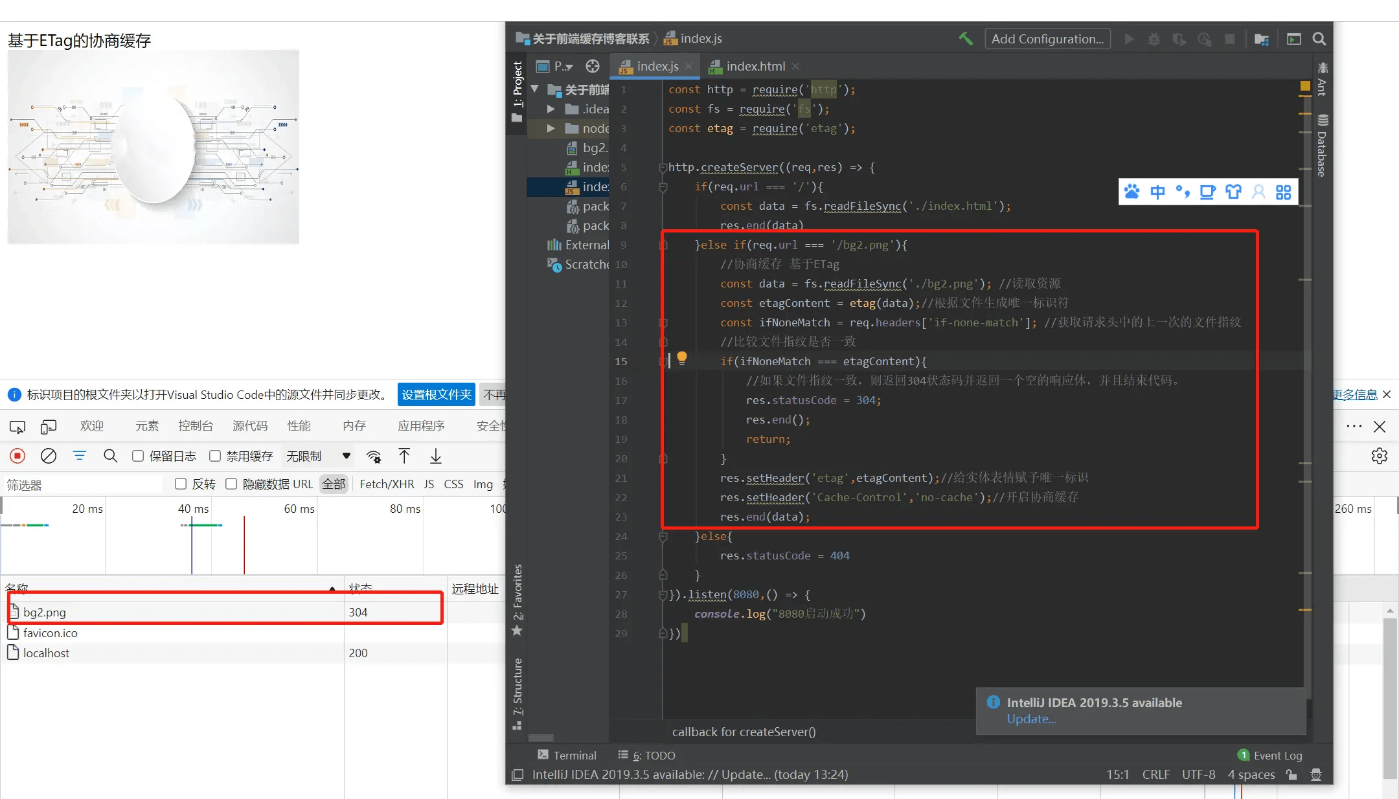Click the IntelliJ build hammer icon
Screen dimensions: 1399x799
pos(966,39)
